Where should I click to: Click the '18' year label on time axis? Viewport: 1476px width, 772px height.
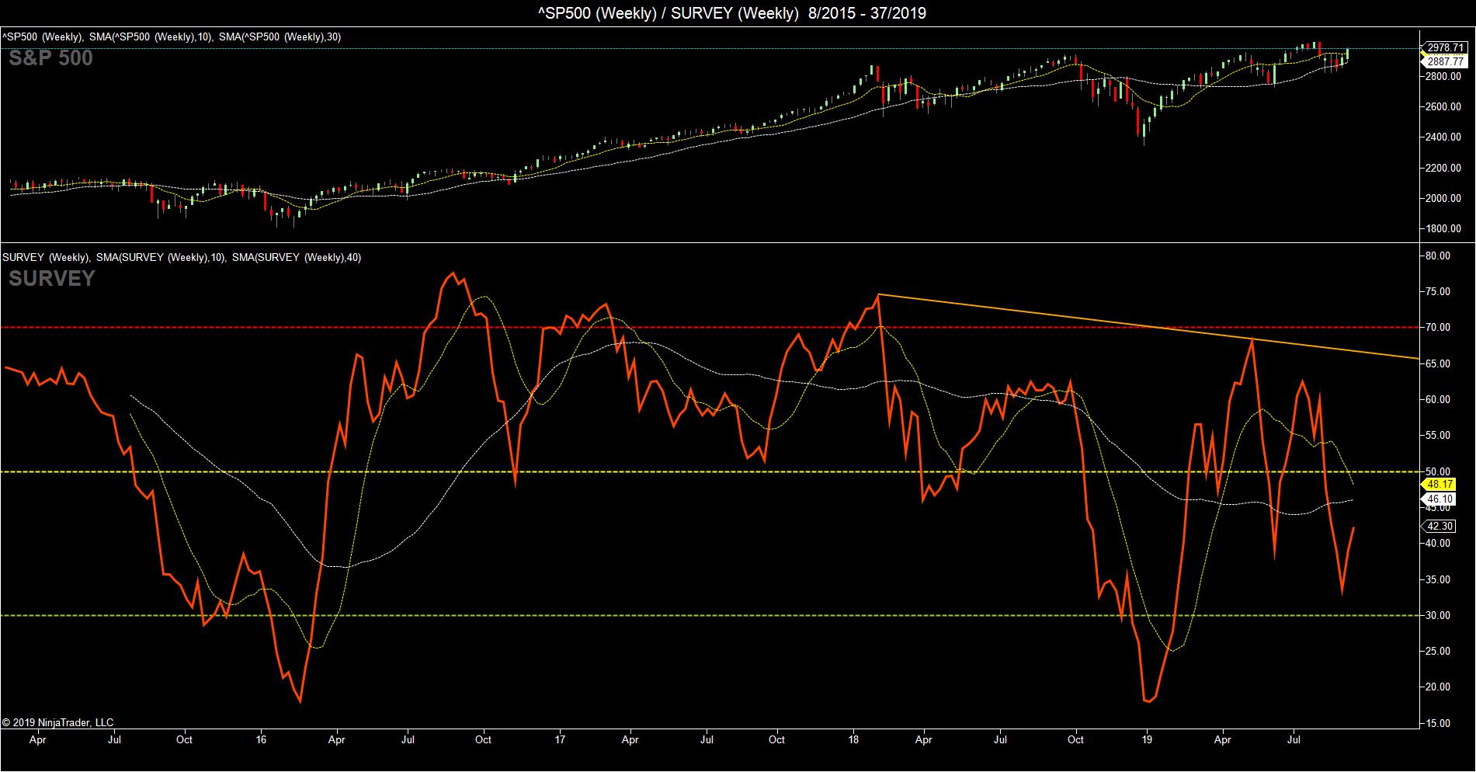click(853, 740)
